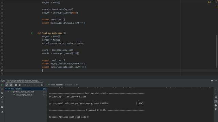
Task: Place caret on empty line 42
Action: 111,70
